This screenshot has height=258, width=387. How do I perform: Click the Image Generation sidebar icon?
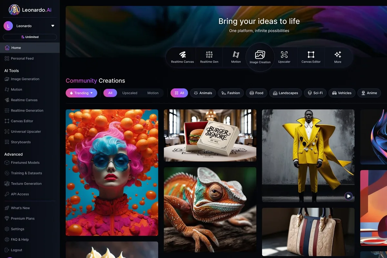(x=7, y=79)
